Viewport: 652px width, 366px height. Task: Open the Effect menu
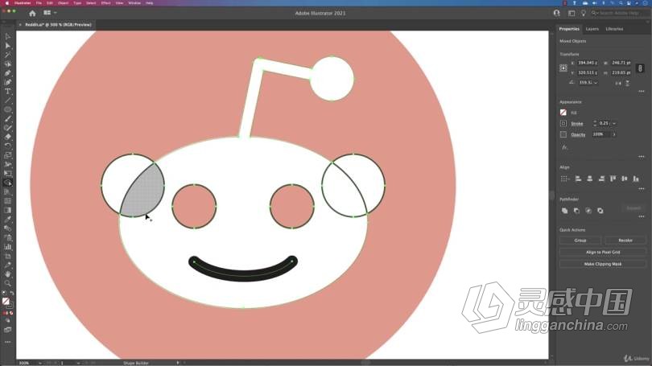point(106,3)
